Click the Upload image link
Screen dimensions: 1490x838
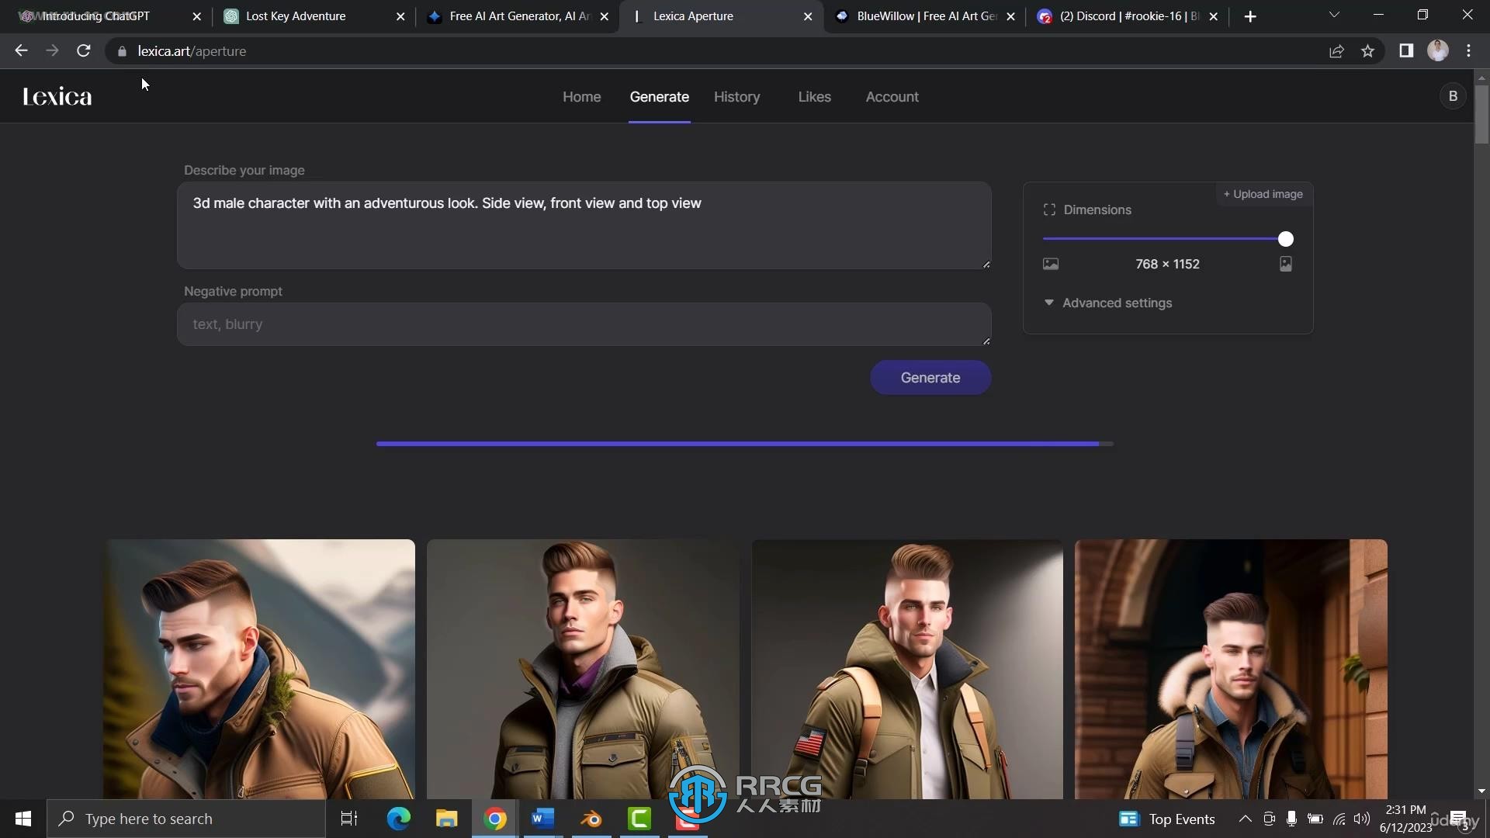(x=1263, y=193)
